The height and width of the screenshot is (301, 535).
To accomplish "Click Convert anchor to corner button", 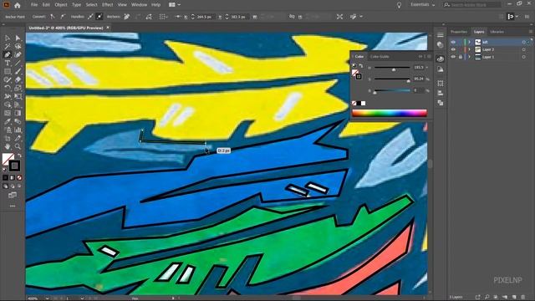I will click(53, 17).
